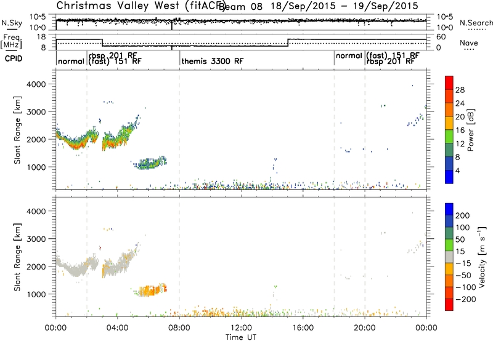Click the "60" tick on the Nave axis
The image size is (493, 341).
pyautogui.click(x=441, y=37)
